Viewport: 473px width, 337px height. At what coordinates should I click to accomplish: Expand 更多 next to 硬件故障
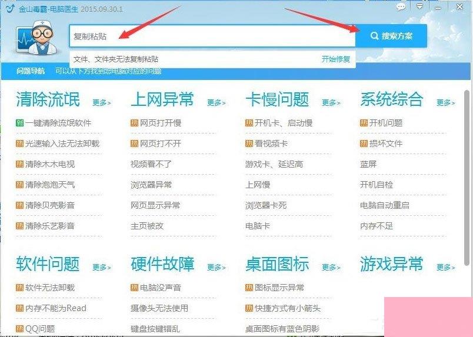coord(216,268)
